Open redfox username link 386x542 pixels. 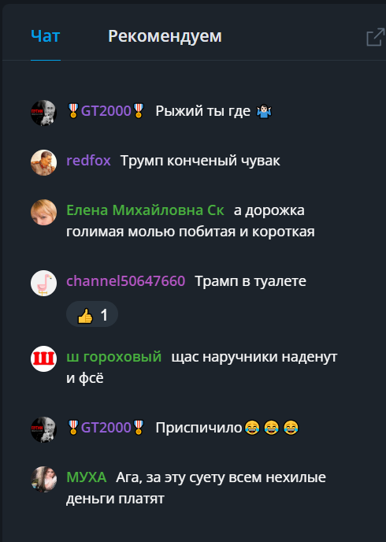pos(88,161)
